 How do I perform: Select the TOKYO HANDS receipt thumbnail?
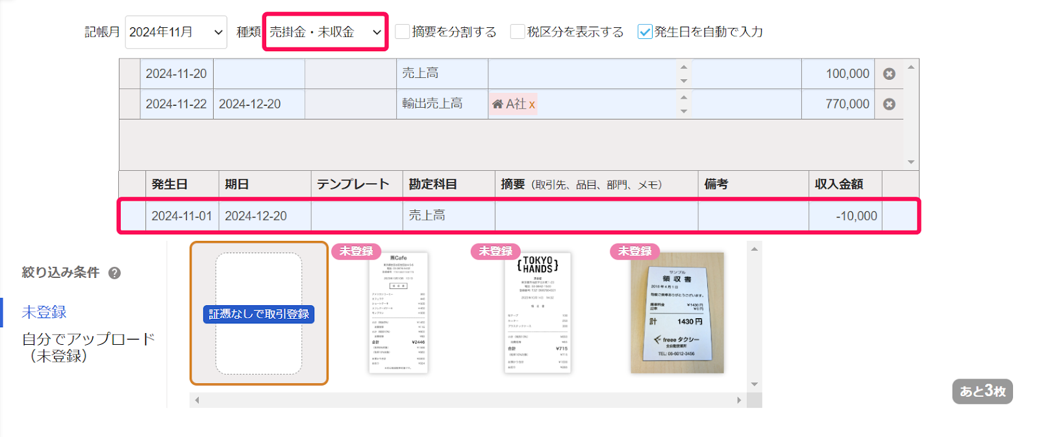(x=538, y=313)
